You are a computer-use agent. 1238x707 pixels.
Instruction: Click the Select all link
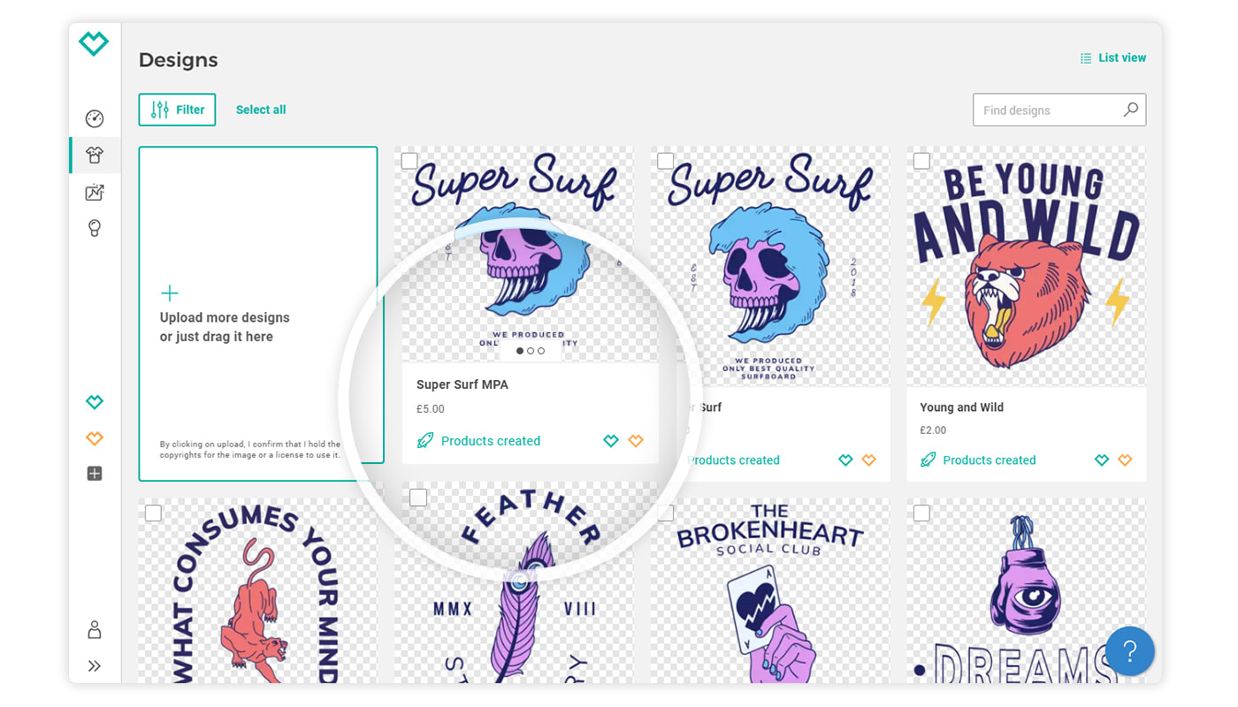tap(261, 110)
